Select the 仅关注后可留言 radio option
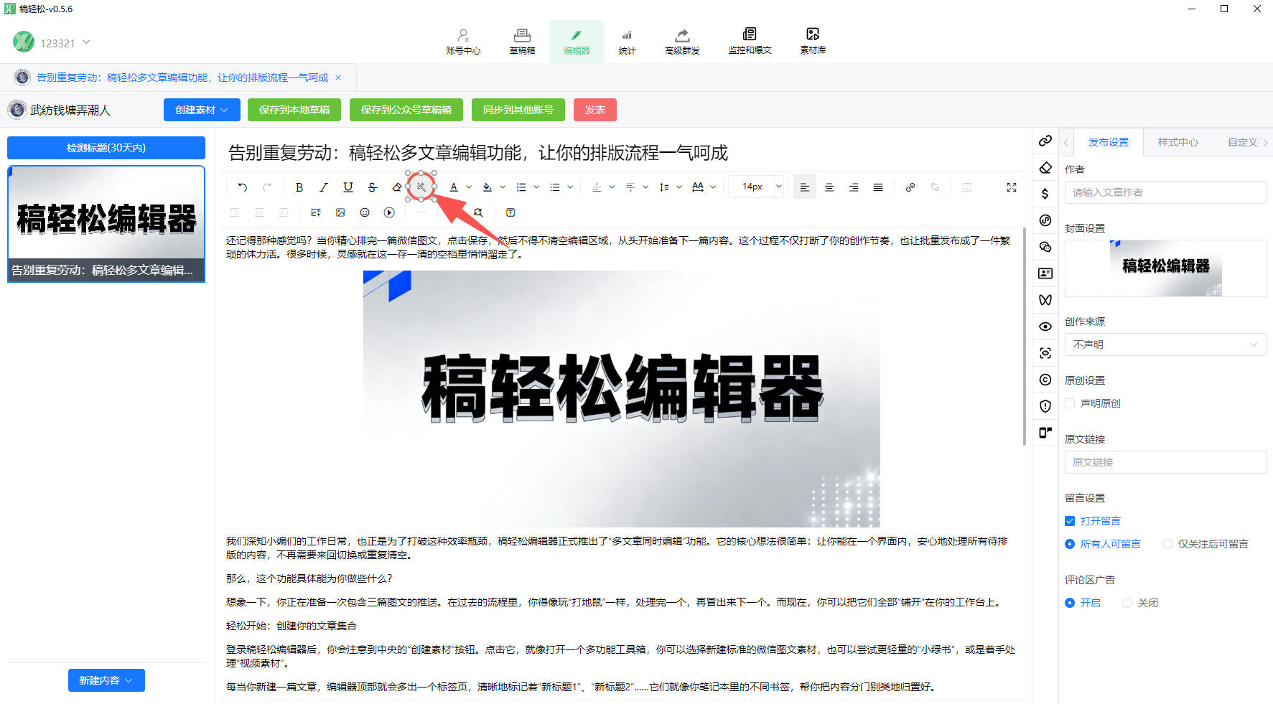The width and height of the screenshot is (1273, 704). click(x=1167, y=543)
